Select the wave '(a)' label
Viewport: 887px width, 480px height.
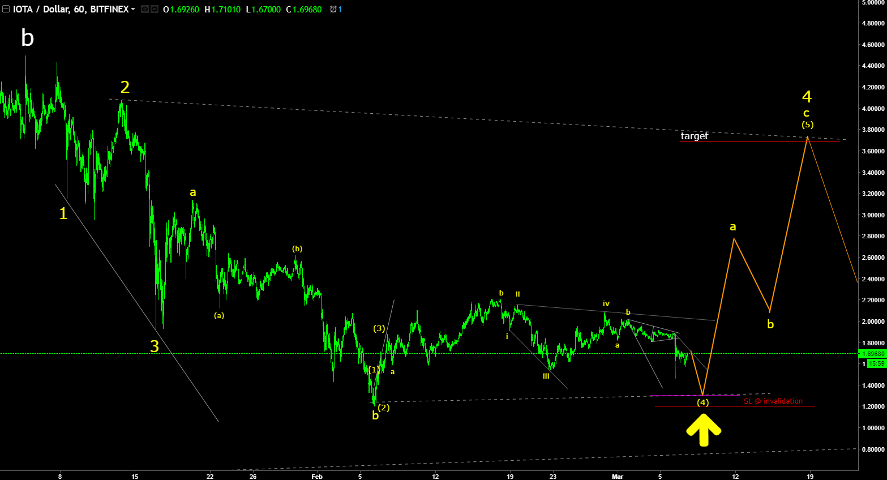tap(219, 315)
